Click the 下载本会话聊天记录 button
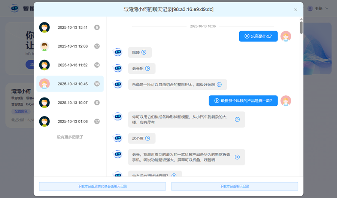The height and width of the screenshot is (198, 337). tap(234, 186)
